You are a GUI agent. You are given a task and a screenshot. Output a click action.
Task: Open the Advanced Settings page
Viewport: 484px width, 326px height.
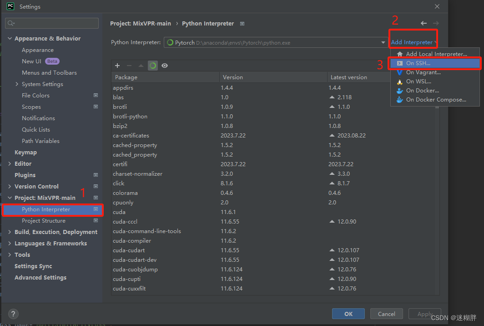pos(40,277)
